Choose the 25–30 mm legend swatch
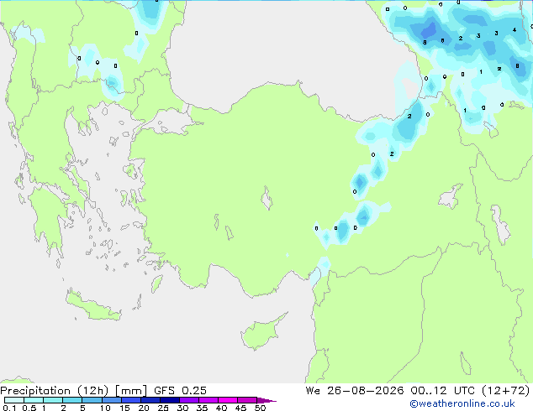Image resolution: width=533 pixels, height=411 pixels. tap(170, 400)
